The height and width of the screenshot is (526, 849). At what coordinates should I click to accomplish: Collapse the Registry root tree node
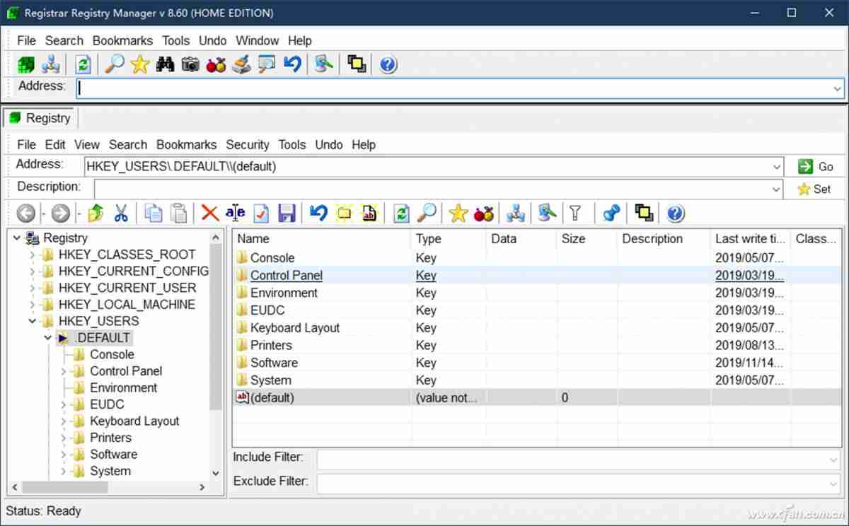pyautogui.click(x=17, y=238)
